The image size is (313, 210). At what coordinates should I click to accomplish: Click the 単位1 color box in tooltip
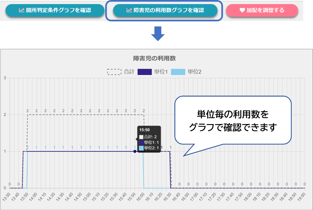coord(141,142)
